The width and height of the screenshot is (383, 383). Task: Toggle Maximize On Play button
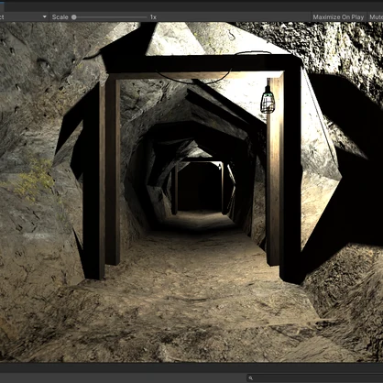click(338, 17)
